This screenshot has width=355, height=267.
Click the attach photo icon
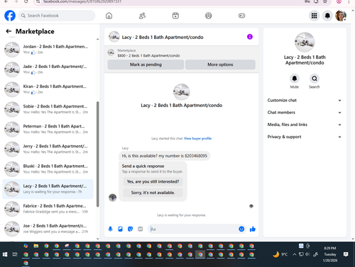pyautogui.click(x=120, y=229)
